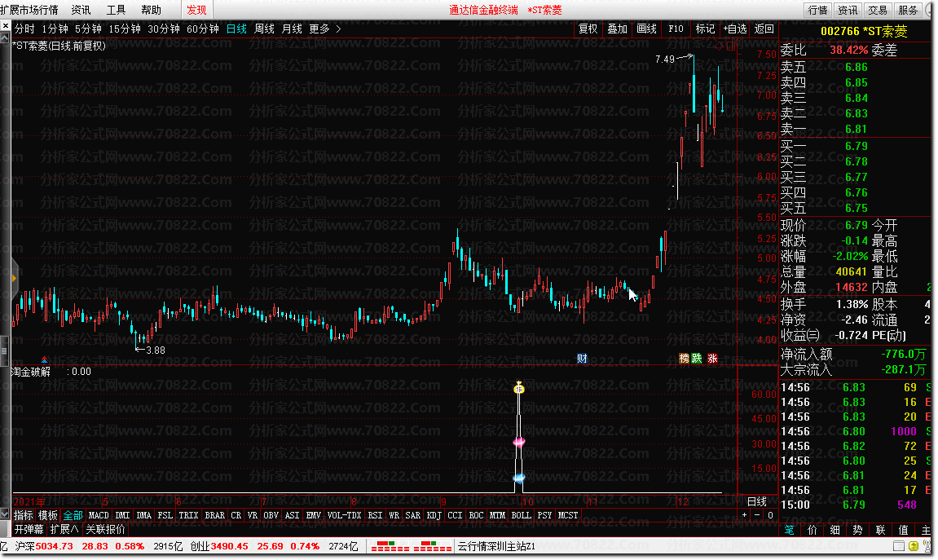The height and width of the screenshot is (560, 938).
Task: Click the up arrow on the left scroll strip
Action: pos(5,37)
